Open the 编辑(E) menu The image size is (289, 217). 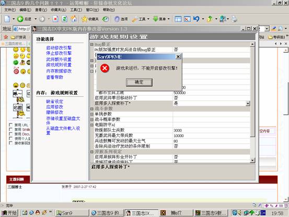pos(25,10)
